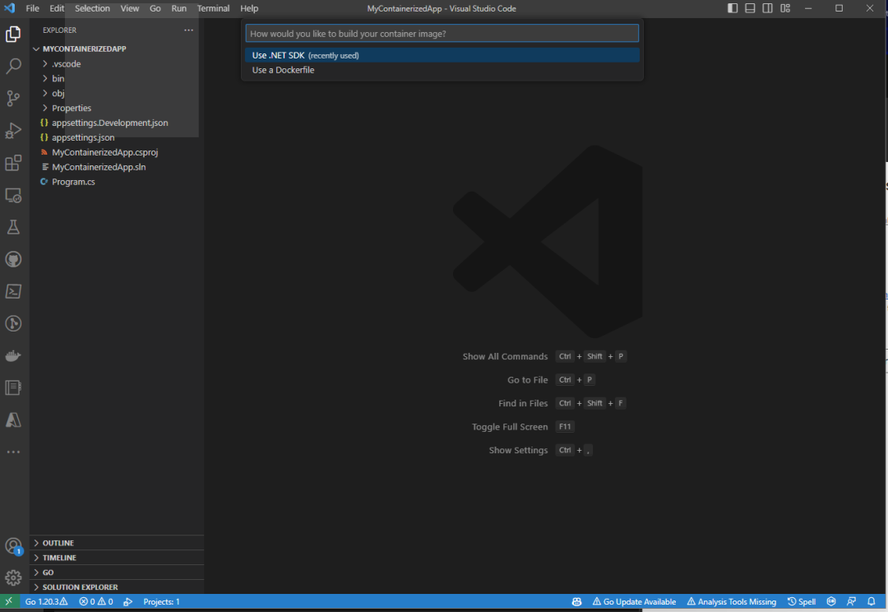This screenshot has width=888, height=612.
Task: Open Customize Layout icon in title bar
Action: pos(785,8)
